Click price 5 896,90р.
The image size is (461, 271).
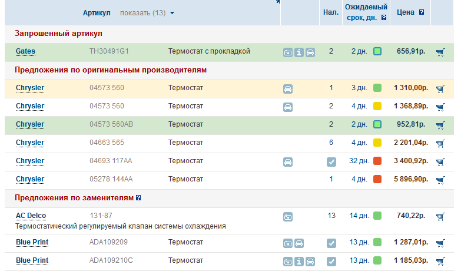411,179
